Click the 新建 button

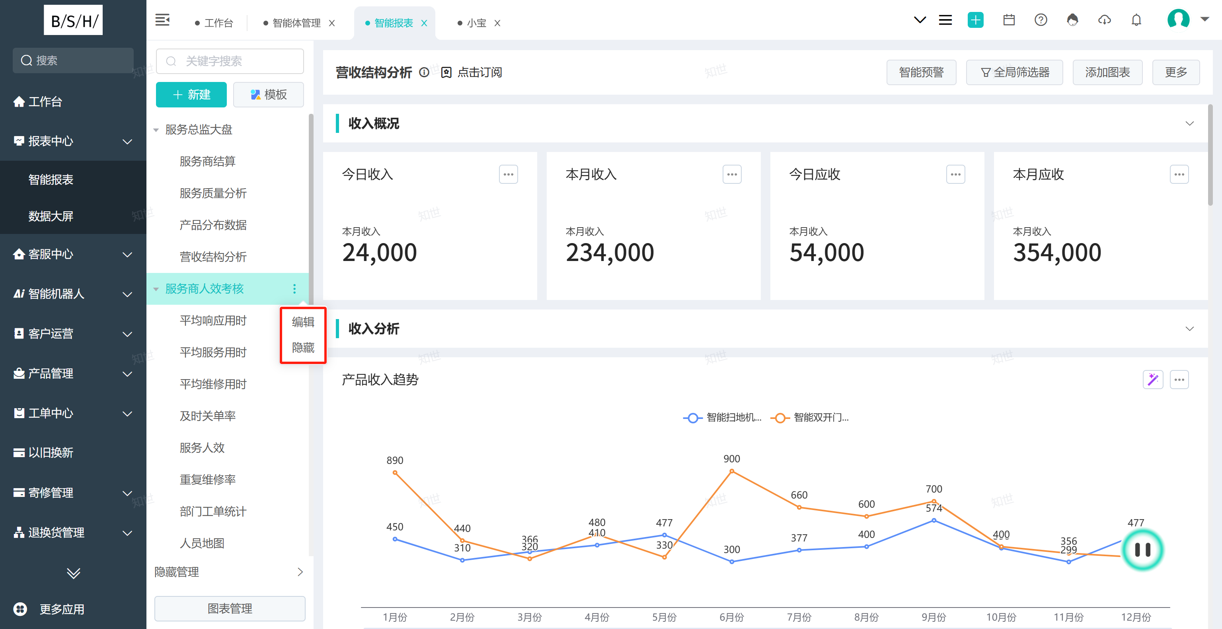[x=191, y=94]
